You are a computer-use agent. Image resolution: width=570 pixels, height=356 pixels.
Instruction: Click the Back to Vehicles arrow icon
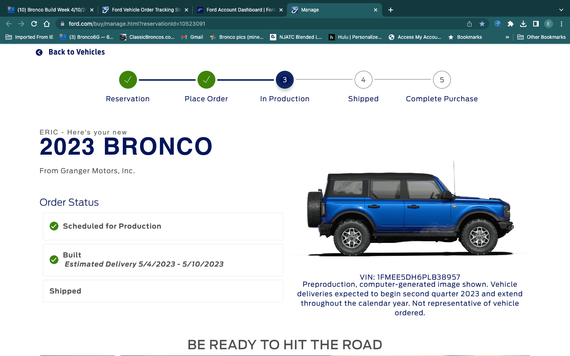pos(39,52)
